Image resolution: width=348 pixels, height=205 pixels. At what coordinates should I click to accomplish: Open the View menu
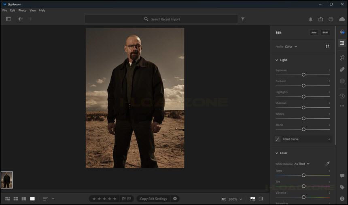[x=33, y=10]
